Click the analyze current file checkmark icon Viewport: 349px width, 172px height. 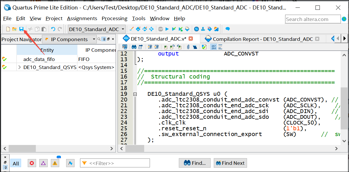pos(204,47)
